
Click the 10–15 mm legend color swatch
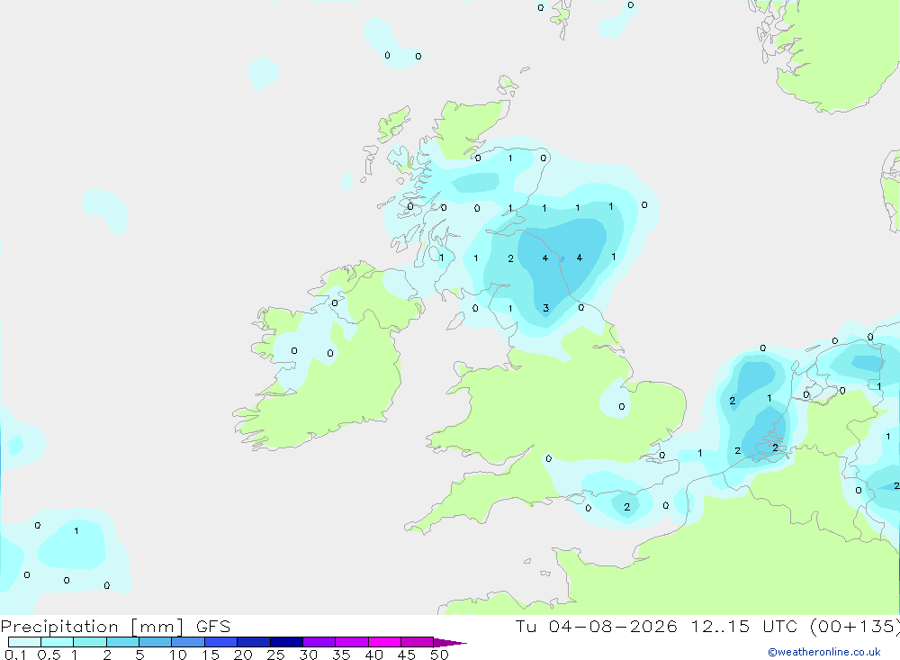coord(188,642)
